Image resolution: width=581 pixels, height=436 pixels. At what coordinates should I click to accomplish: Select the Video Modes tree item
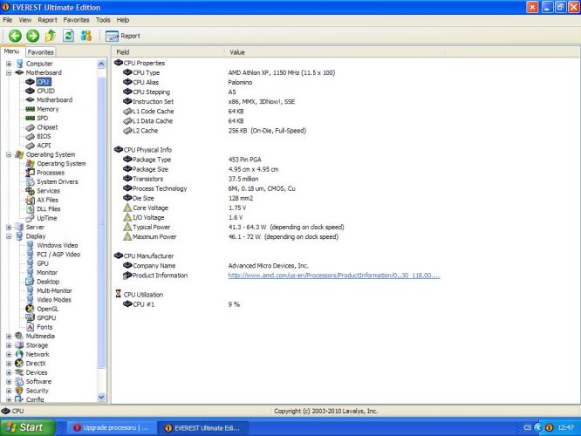click(x=54, y=300)
